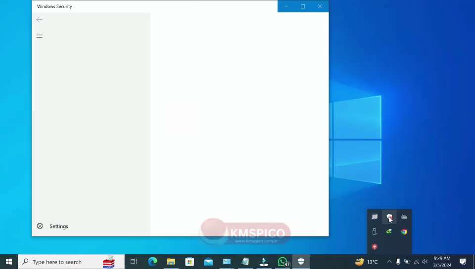Open the weather widget showing 13°C
This screenshot has width=475, height=269.
[366, 262]
